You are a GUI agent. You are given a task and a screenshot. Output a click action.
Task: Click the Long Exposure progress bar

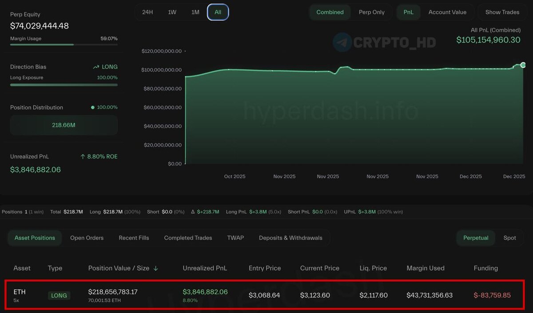pos(64,84)
